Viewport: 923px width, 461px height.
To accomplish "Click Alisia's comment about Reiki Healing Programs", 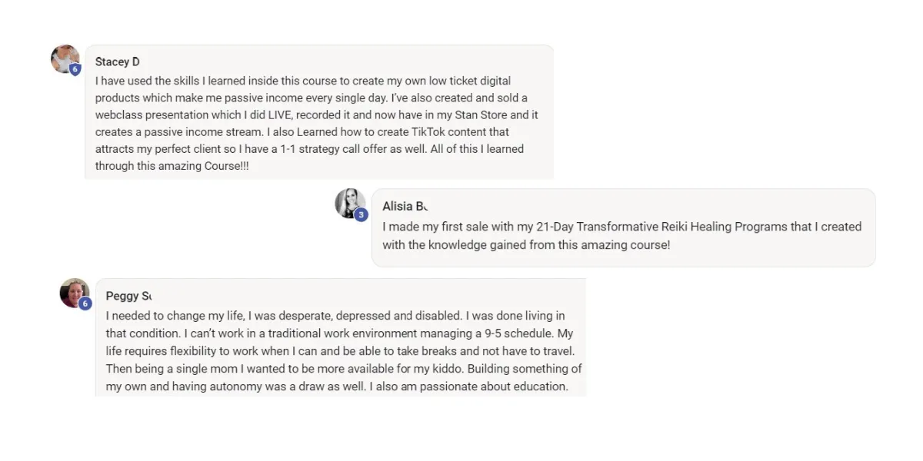I will click(621, 236).
